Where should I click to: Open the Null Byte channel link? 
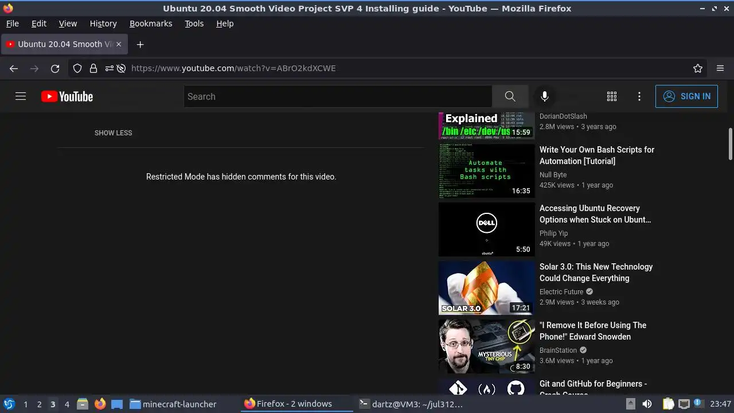click(x=553, y=175)
